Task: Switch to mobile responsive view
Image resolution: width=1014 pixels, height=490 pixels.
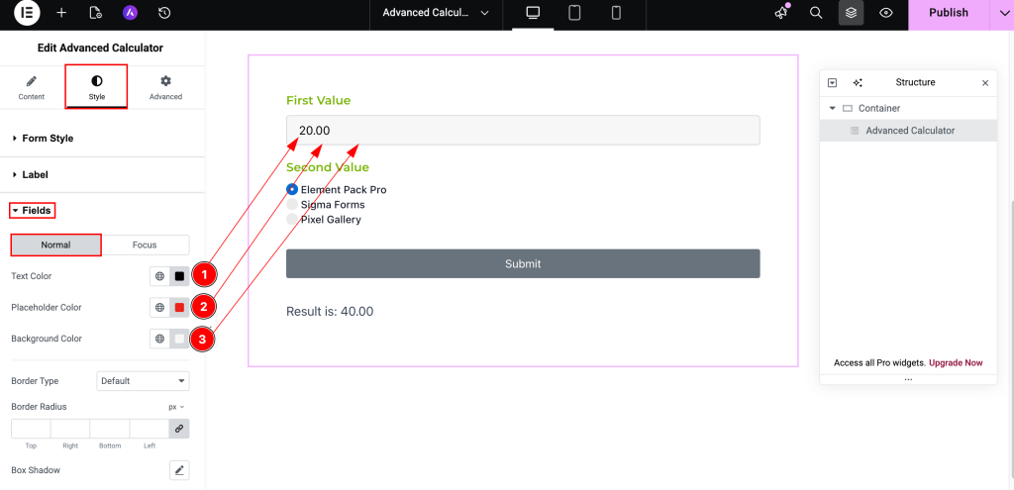Action: point(615,13)
